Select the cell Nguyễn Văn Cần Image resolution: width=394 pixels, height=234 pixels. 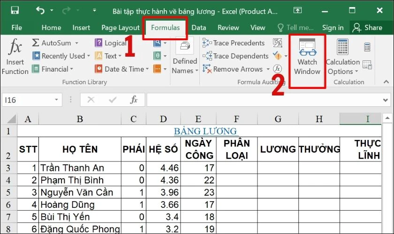tap(80, 192)
